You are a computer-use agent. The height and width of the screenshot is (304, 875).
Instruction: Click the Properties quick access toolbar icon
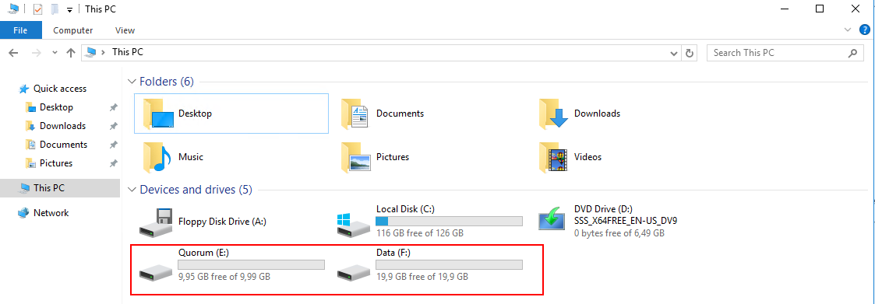(38, 9)
